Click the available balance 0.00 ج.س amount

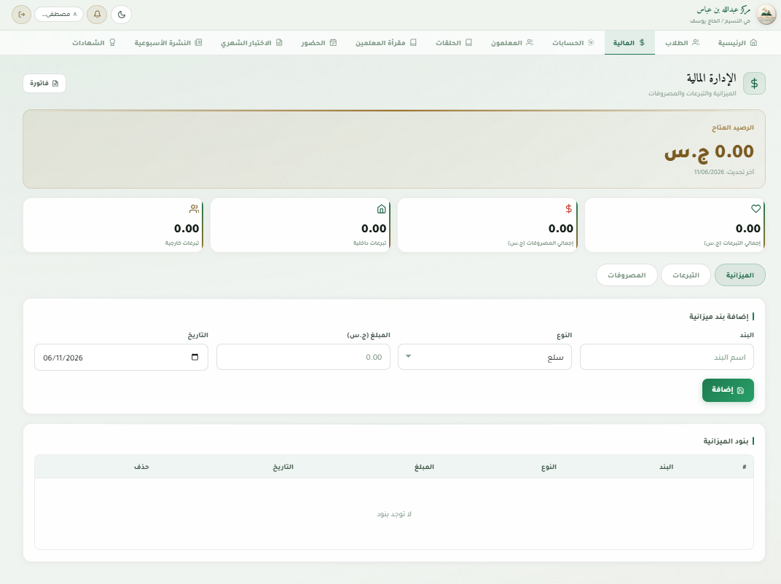click(709, 151)
